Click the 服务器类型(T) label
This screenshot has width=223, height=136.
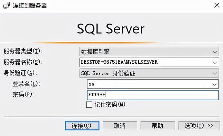coord(23,51)
